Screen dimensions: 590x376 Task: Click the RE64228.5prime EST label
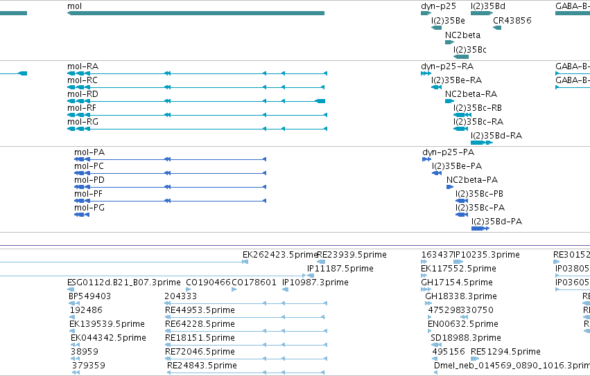(200, 325)
